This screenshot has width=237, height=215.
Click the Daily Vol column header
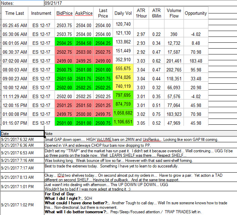tap(123, 13)
